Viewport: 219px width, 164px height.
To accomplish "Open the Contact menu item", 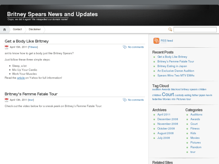I will tap(17, 29).
